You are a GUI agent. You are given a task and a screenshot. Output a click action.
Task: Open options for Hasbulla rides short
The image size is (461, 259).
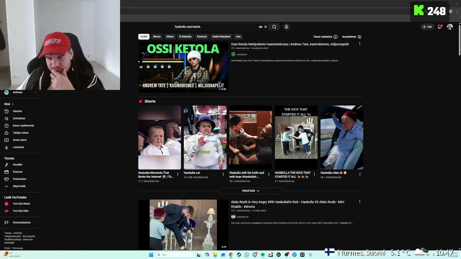point(359,174)
